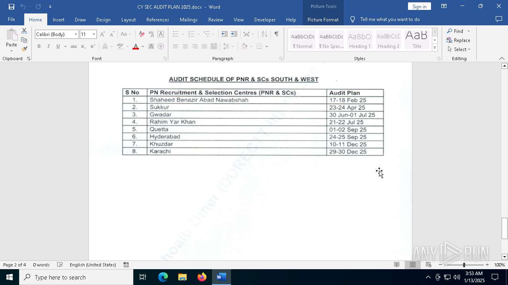Switch to Web Layout view
Screen dimensions: 508x285
[x=428, y=265]
